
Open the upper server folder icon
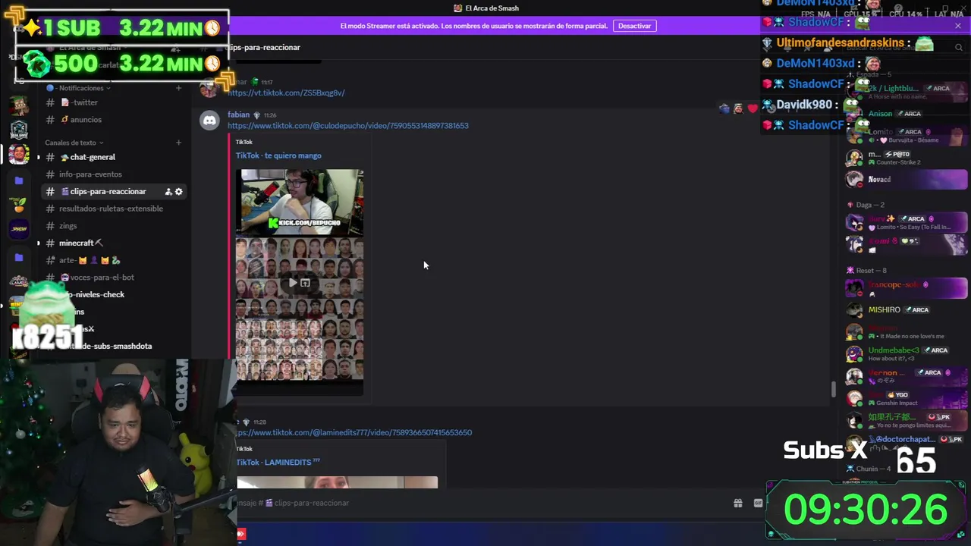point(19,180)
